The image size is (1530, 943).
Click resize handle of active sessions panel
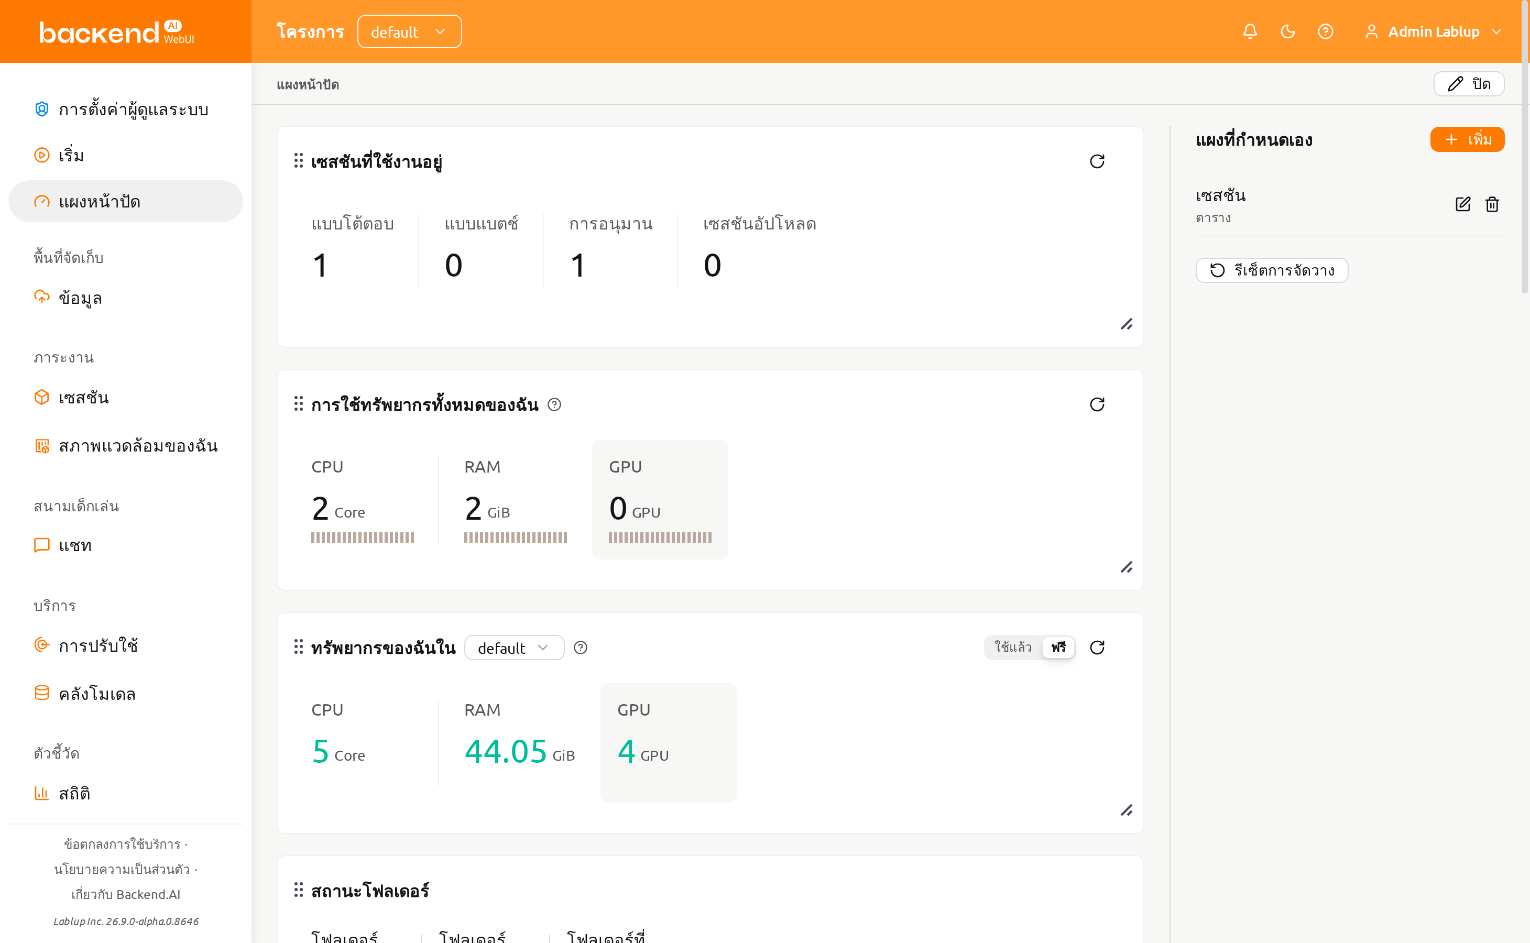pos(1127,324)
